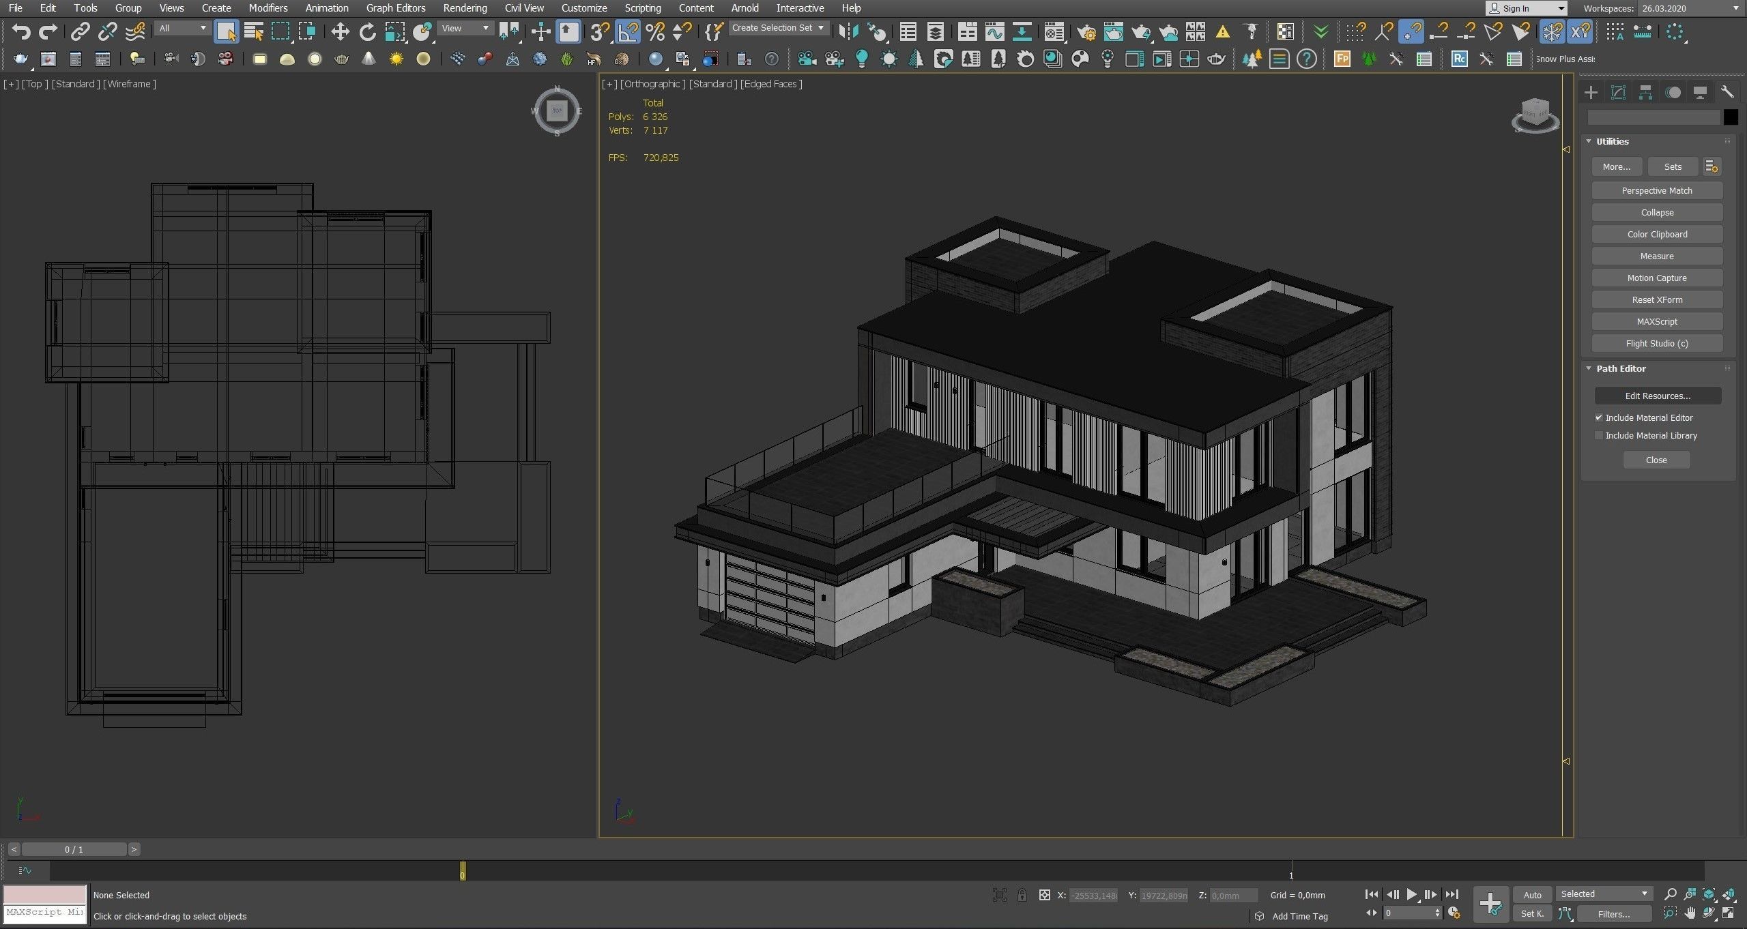The height and width of the screenshot is (929, 1747).
Task: Click the Undo icon
Action: click(x=20, y=31)
